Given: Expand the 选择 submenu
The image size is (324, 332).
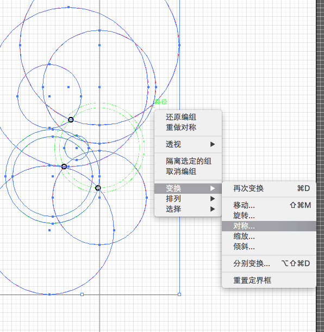Looking at the screenshot, I should pyautogui.click(x=188, y=209).
